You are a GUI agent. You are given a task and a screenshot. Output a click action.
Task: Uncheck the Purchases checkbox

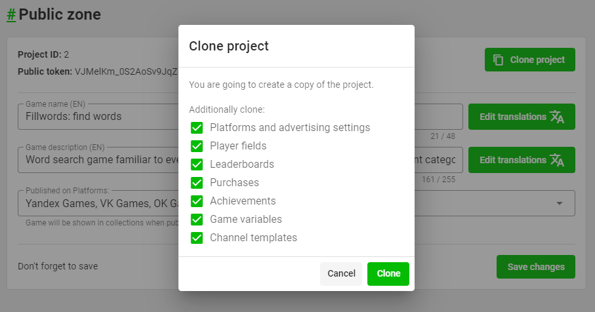[x=197, y=183]
